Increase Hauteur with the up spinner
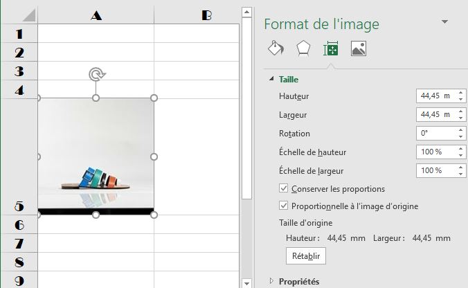Image resolution: width=468 pixels, height=288 pixels. [461, 93]
